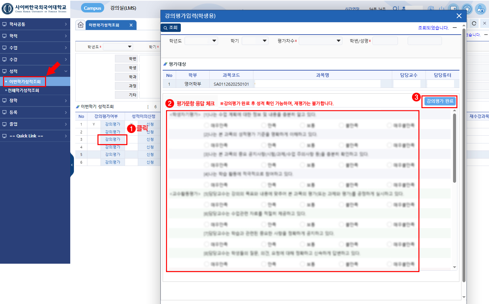Click the magnifier icon on 조회 button

point(165,28)
